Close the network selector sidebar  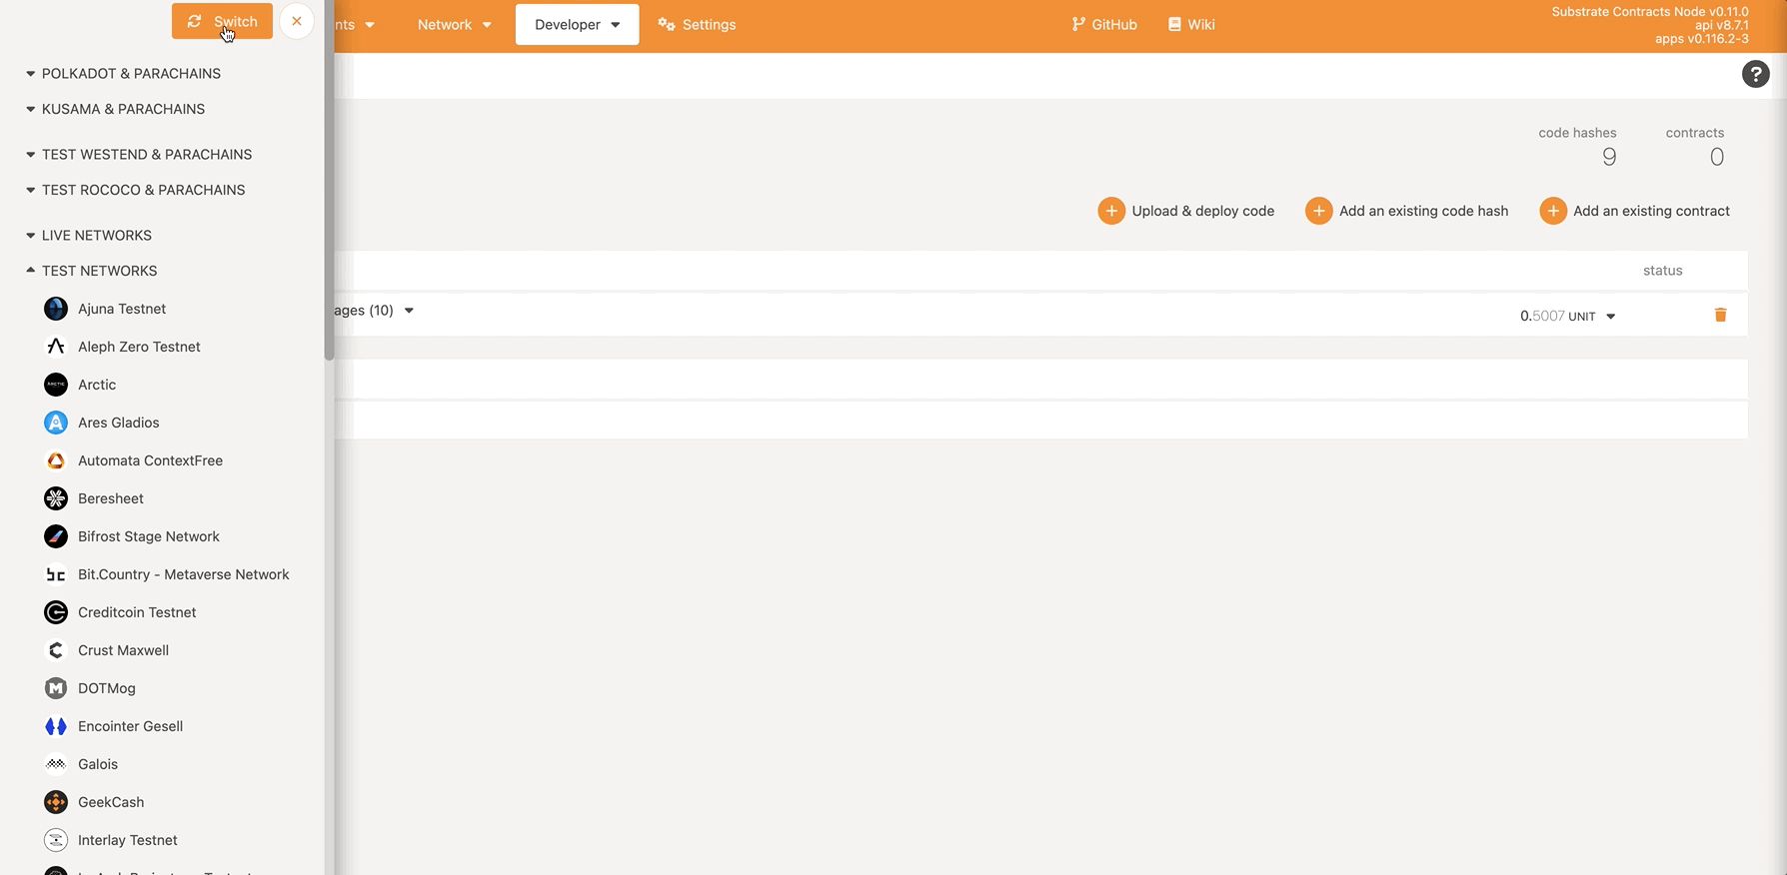coord(297,21)
